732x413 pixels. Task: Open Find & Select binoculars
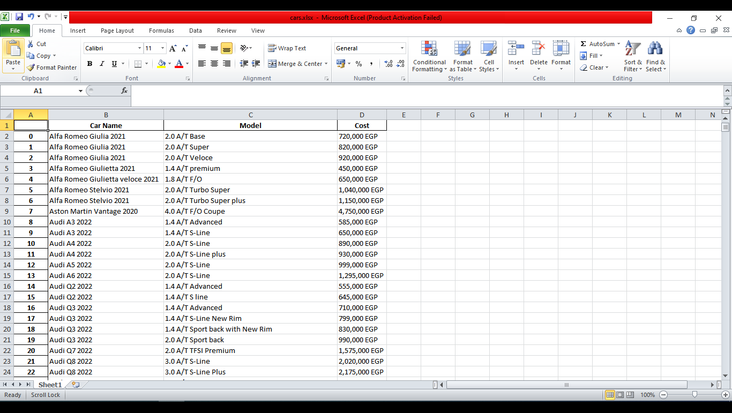pyautogui.click(x=655, y=56)
